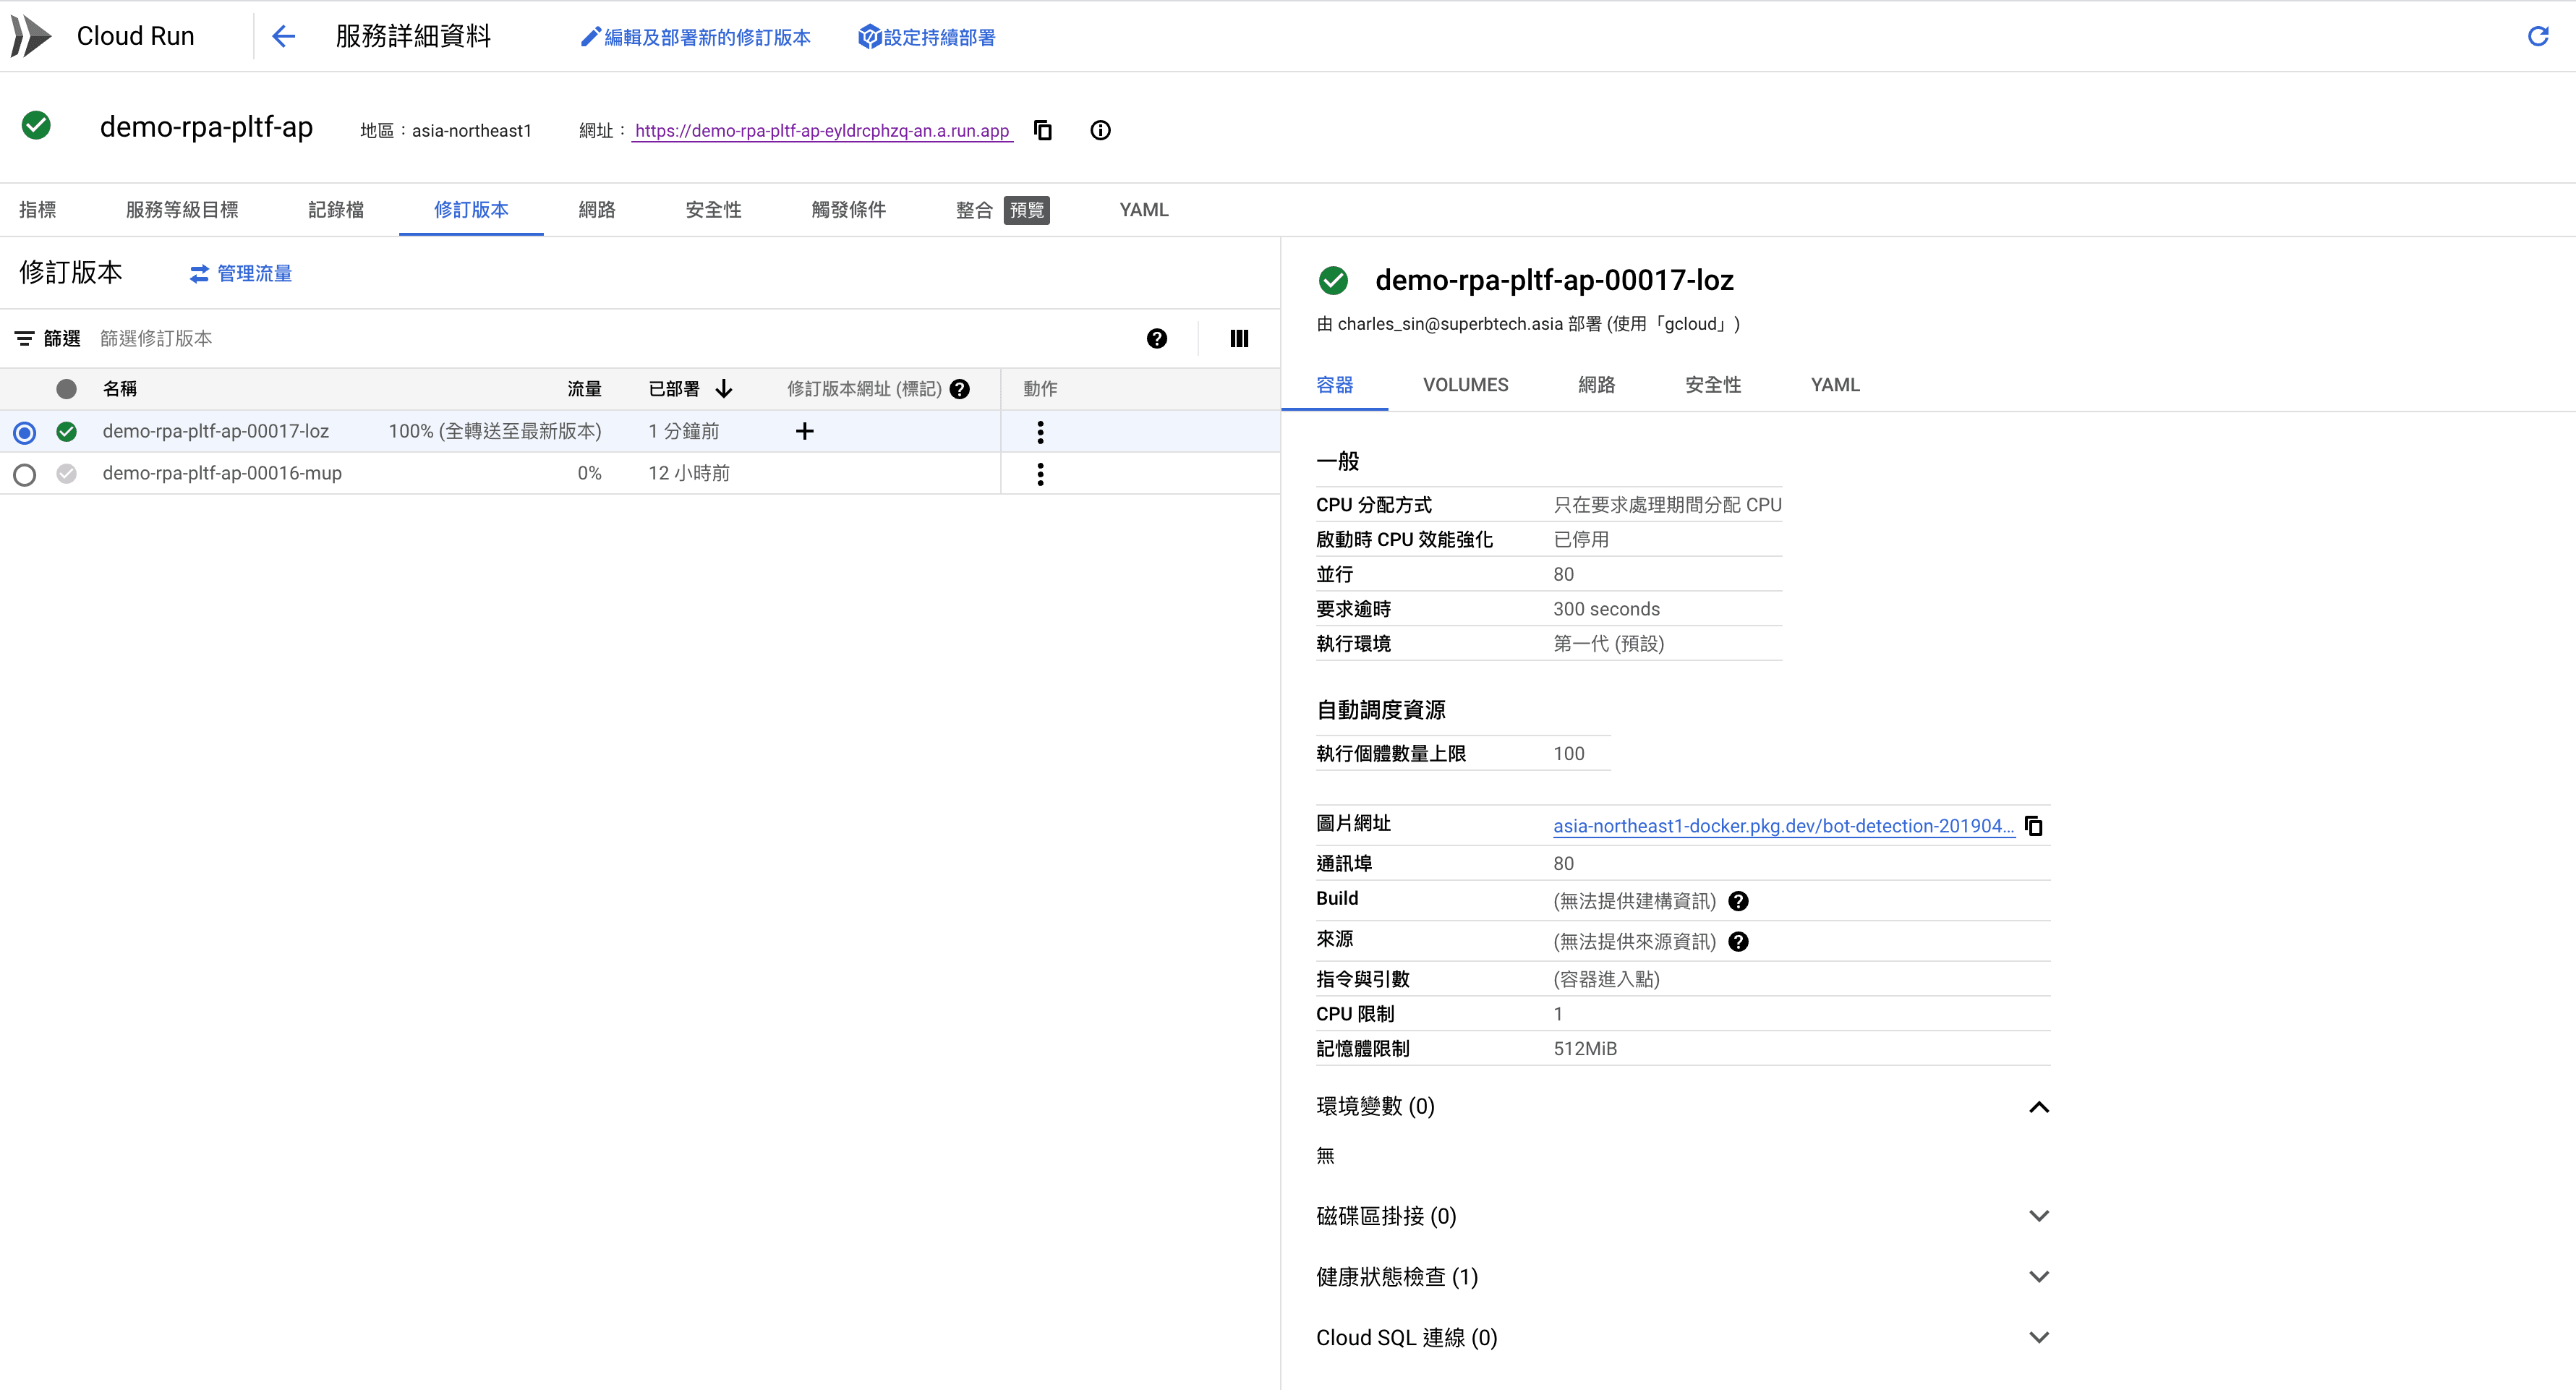
Task: Sort revisions by 名稱 column header
Action: (x=120, y=389)
